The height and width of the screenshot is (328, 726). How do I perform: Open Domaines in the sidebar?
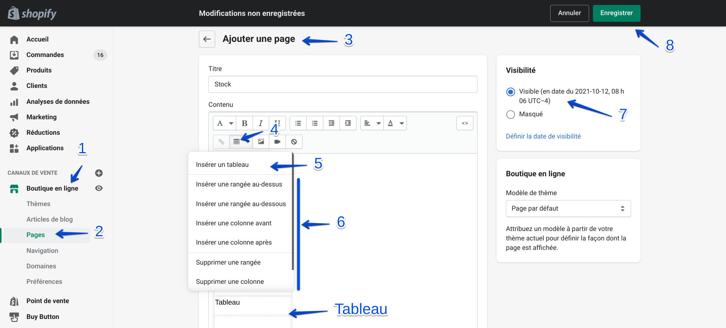[41, 266]
